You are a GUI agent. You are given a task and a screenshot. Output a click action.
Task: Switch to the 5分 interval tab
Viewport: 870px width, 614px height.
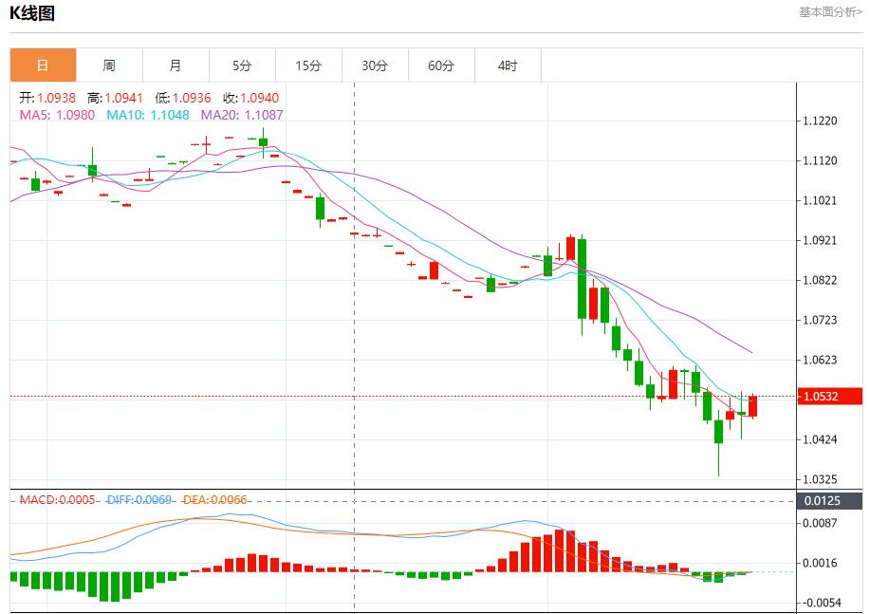click(242, 65)
